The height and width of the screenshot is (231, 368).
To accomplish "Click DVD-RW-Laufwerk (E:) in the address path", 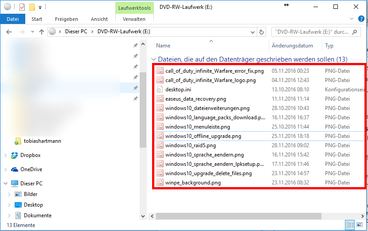I will click(124, 31).
